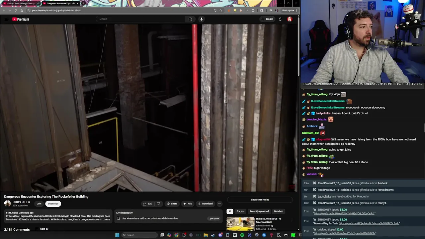This screenshot has height=239, width=425.
Task: Open Microsoft Copilot taskbar icon
Action: point(169,235)
